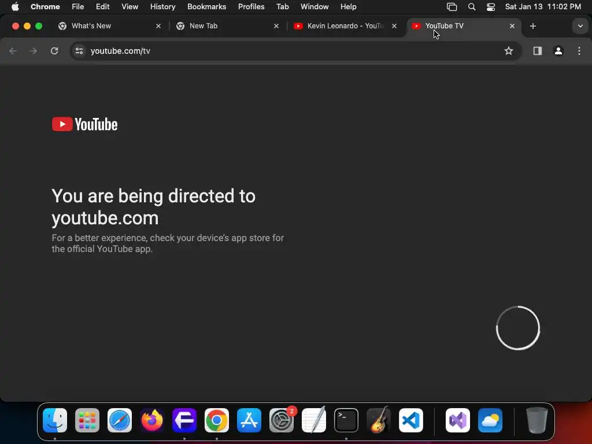Image resolution: width=592 pixels, height=444 pixels.
Task: Close the What's New tab
Action: [158, 26]
